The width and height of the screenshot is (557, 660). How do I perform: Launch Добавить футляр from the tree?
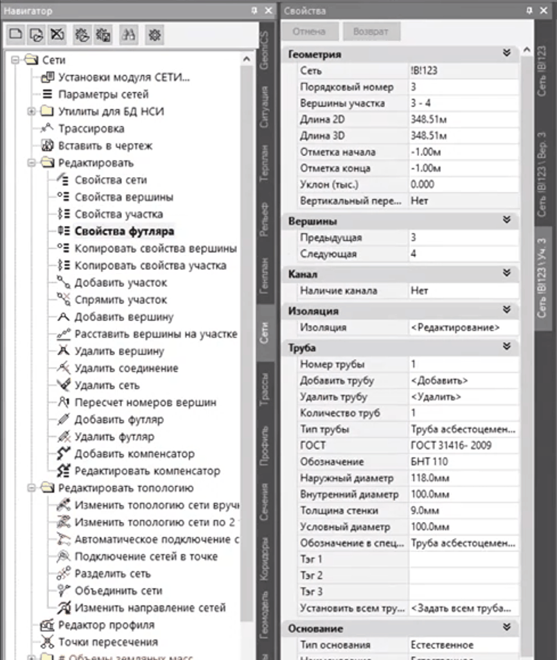click(x=119, y=420)
